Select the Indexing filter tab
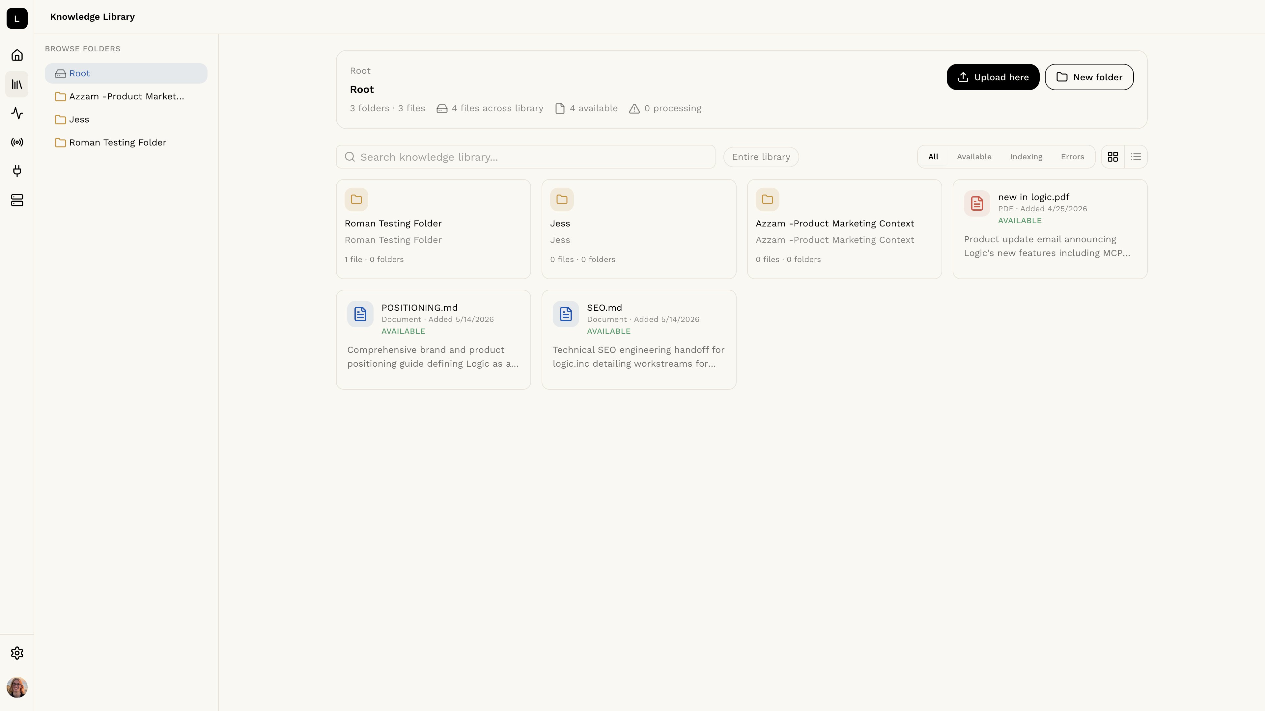Viewport: 1265px width, 711px height. pos(1026,157)
